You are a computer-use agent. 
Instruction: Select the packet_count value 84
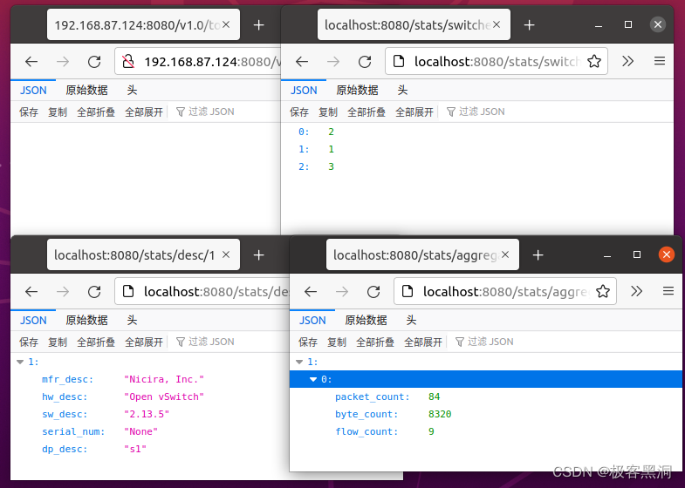click(435, 396)
